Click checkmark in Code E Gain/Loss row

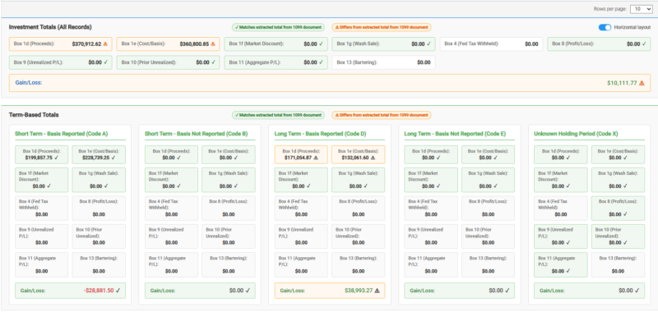tap(507, 290)
